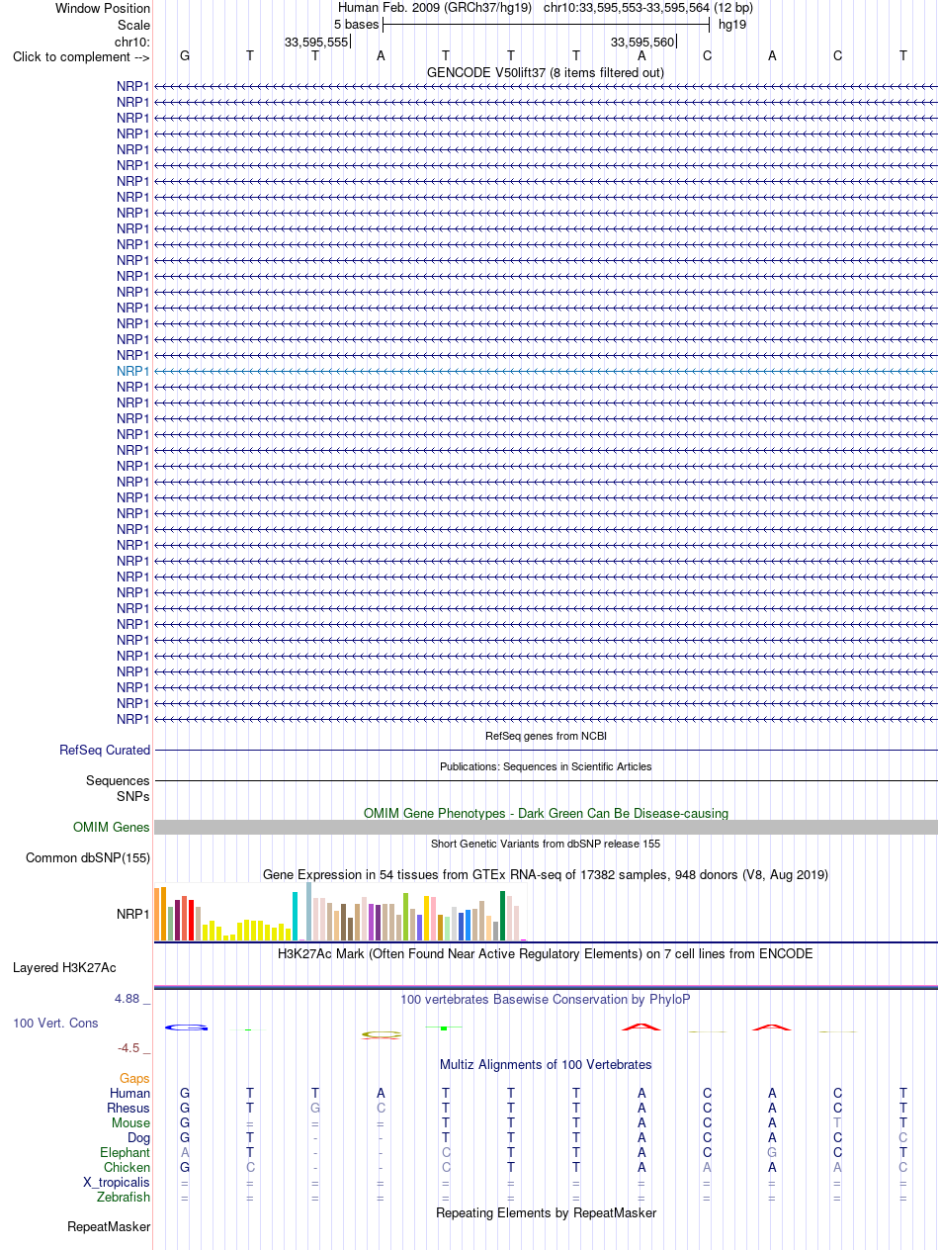Open 'Short Genetic Variants from dbSNP release 155'
Screen dimensions: 939x1250
(x=546, y=844)
